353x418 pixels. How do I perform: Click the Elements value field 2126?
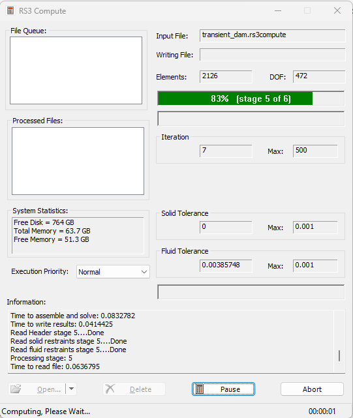click(x=226, y=76)
